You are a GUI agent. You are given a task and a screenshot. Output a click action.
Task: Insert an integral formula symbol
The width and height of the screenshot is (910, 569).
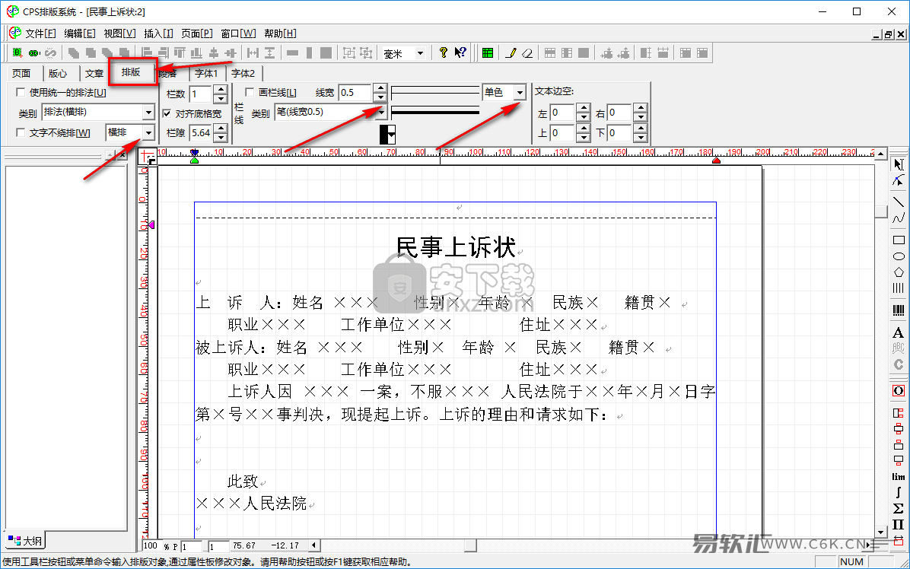[899, 492]
